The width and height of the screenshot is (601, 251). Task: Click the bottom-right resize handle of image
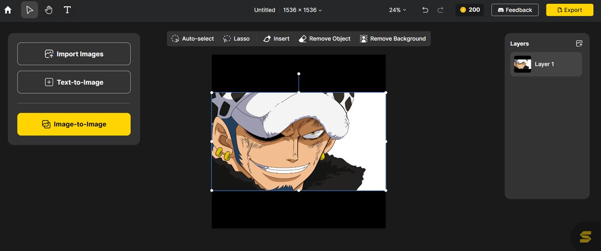[386, 190]
